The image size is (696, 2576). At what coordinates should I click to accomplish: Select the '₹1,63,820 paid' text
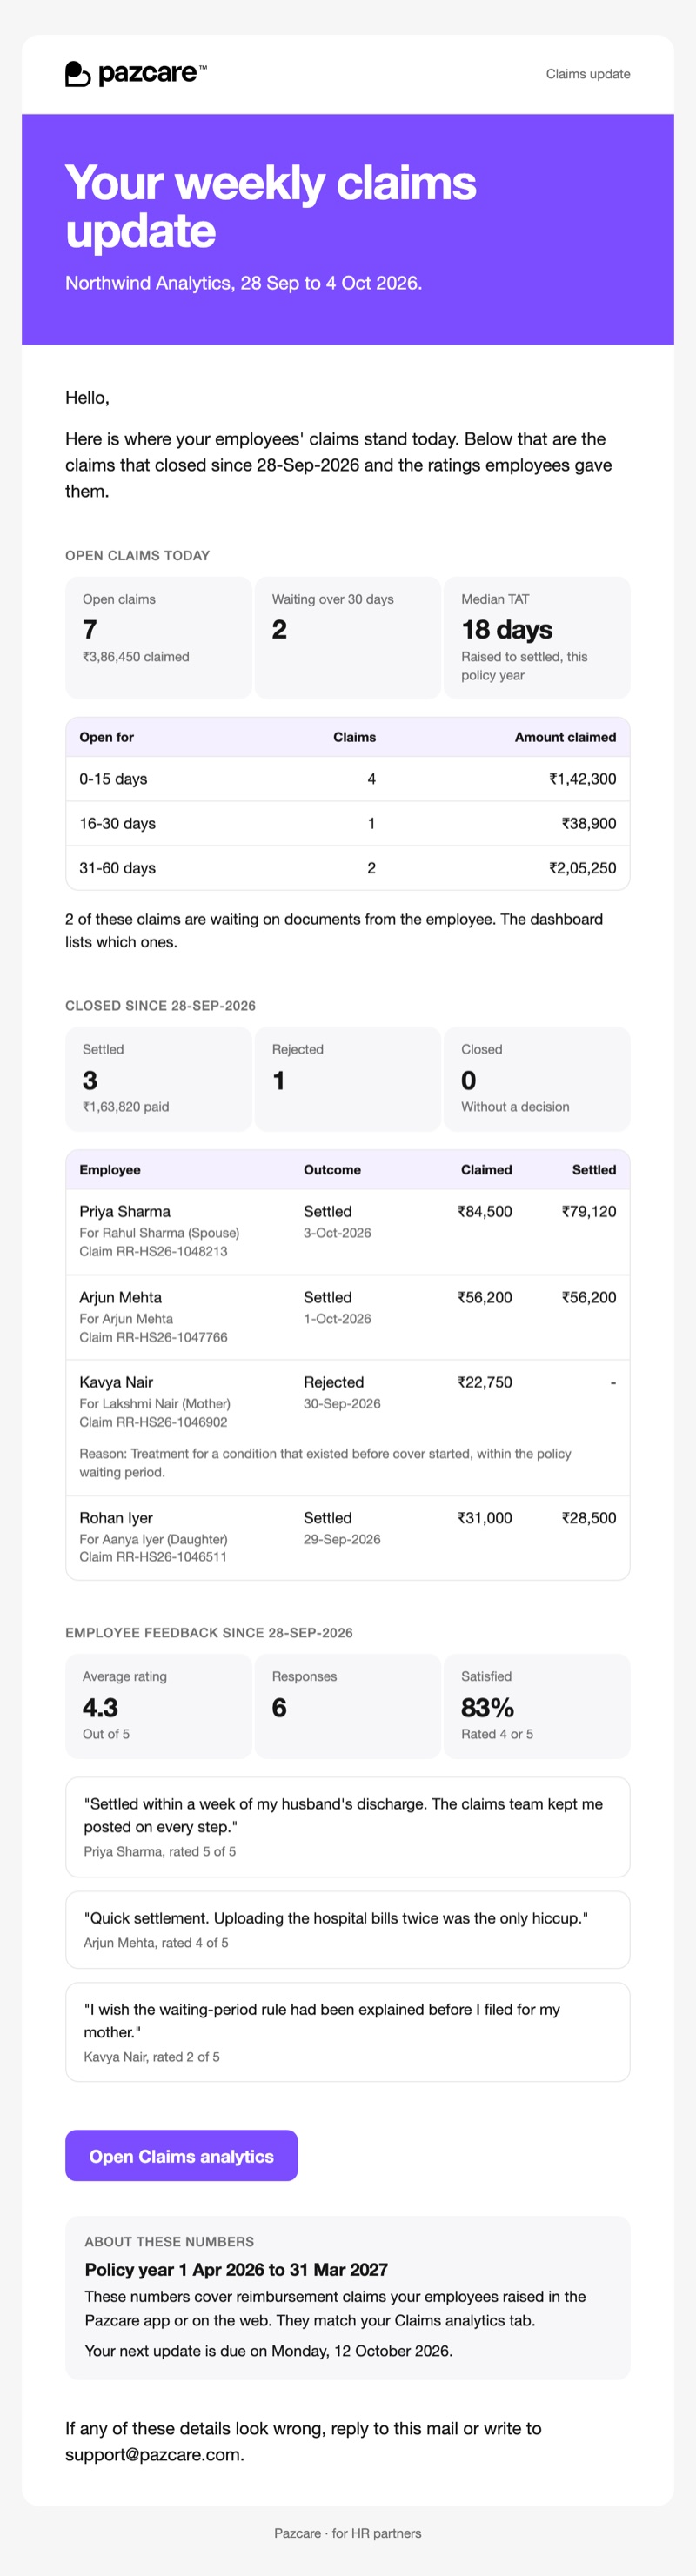126,1107
